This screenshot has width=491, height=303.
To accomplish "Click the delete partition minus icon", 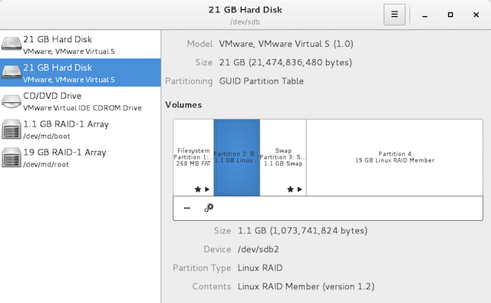I will [x=187, y=208].
